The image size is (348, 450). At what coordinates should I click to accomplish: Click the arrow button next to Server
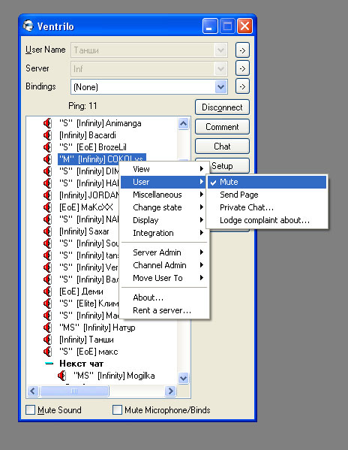pos(242,68)
